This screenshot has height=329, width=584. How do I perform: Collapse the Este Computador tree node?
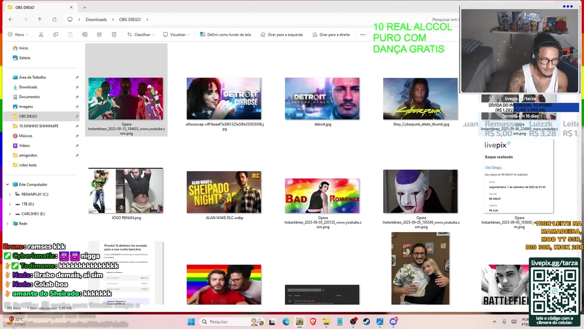(x=7, y=185)
